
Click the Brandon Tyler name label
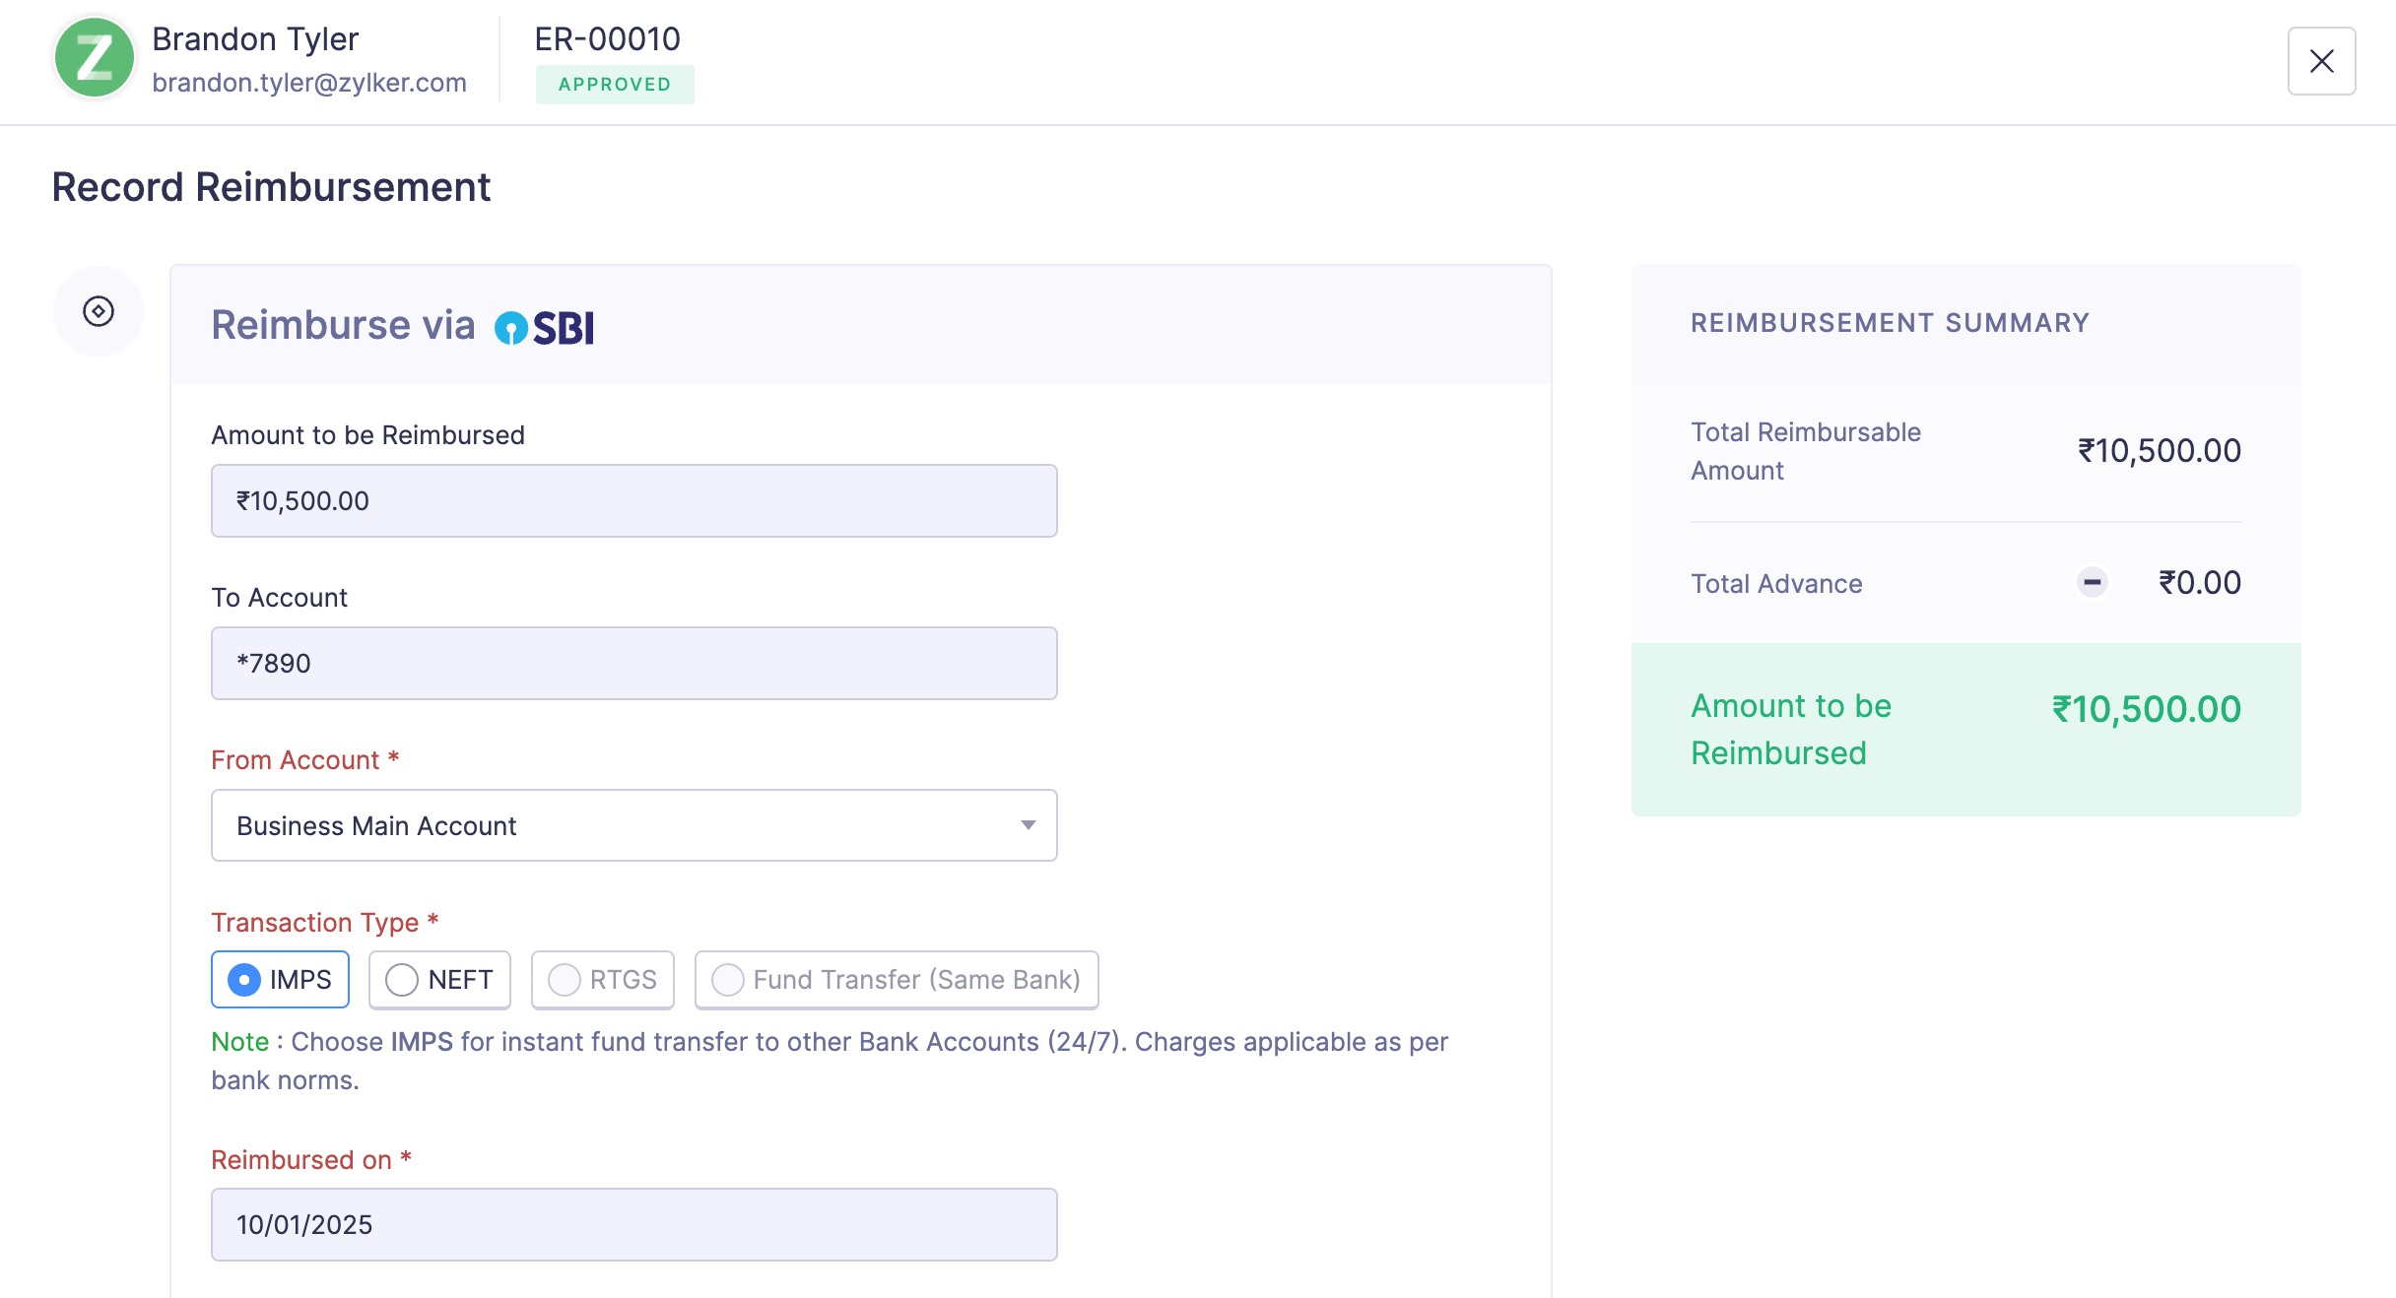pos(255,39)
